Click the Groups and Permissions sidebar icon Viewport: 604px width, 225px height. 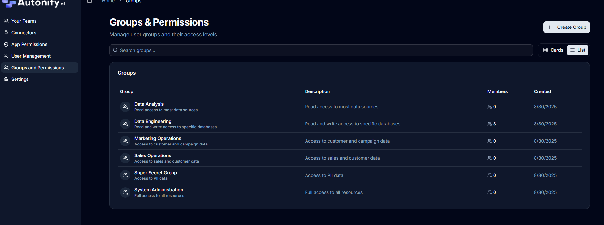coord(6,68)
